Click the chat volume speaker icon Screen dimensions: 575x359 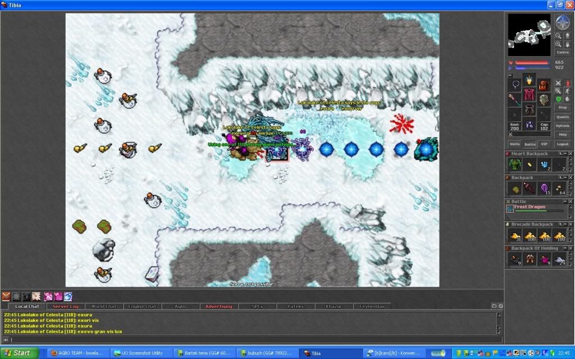[x=6, y=339]
